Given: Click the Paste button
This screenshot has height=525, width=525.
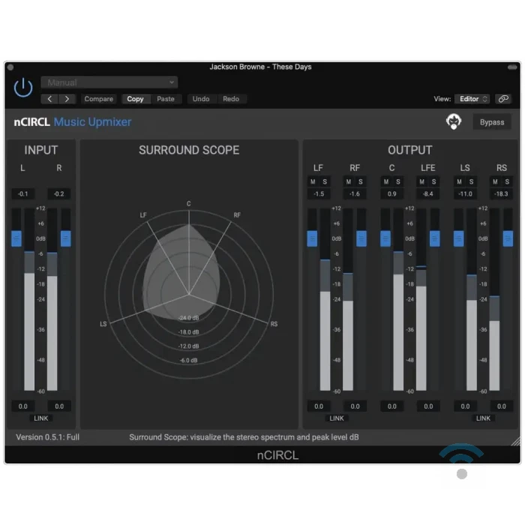Looking at the screenshot, I should coord(166,99).
